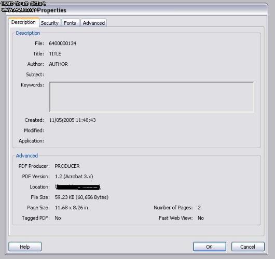Click the PDF Producer value PRODUCER

click(67, 166)
